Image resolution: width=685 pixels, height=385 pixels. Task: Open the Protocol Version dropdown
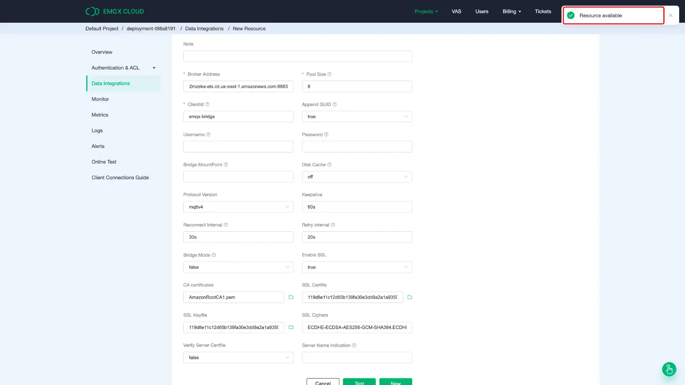[238, 207]
